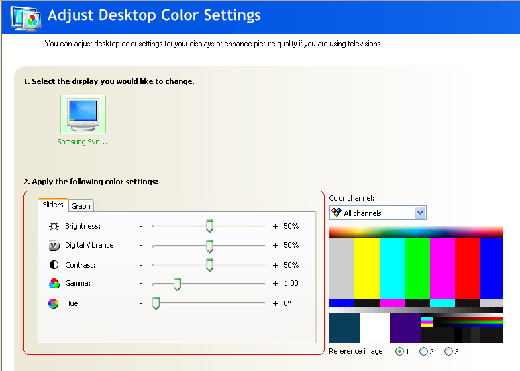
Task: Click the Contrast slider handle
Action: point(209,265)
